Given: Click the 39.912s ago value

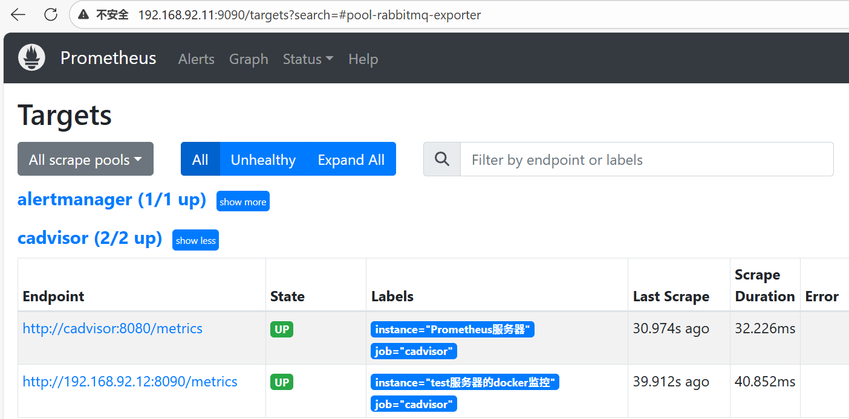Looking at the screenshot, I should pyautogui.click(x=671, y=382).
